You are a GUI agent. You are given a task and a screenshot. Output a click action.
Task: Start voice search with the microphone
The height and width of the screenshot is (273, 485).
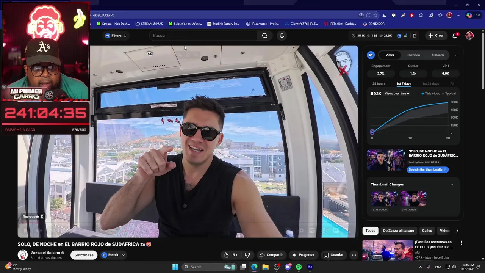(282, 36)
